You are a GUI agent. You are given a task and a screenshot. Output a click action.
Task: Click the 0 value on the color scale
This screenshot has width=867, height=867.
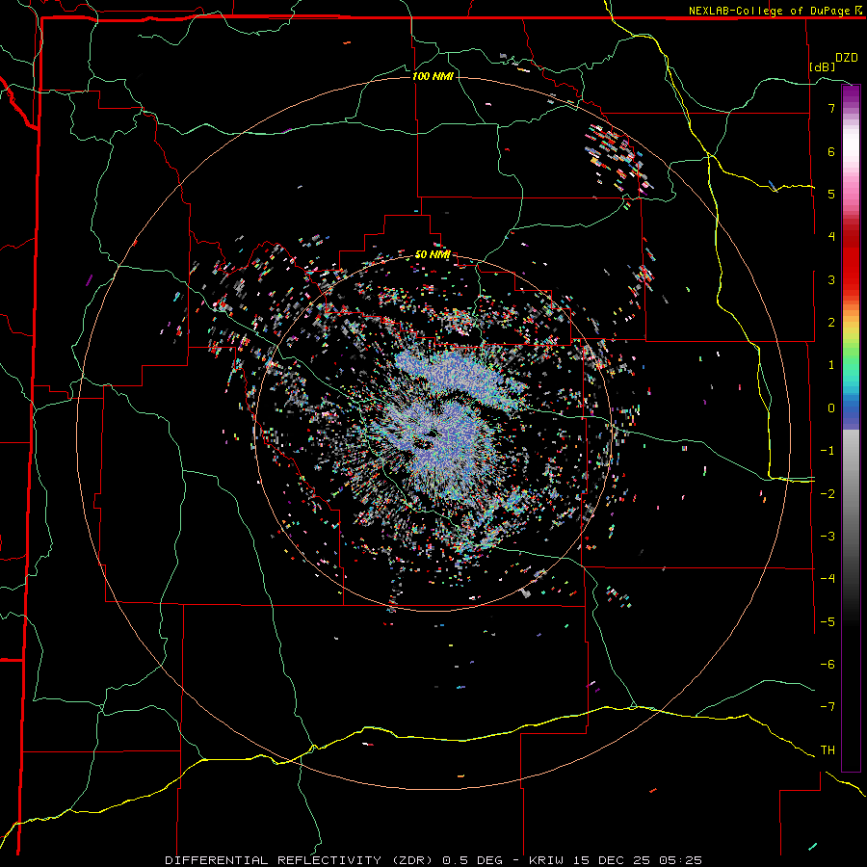(831, 408)
